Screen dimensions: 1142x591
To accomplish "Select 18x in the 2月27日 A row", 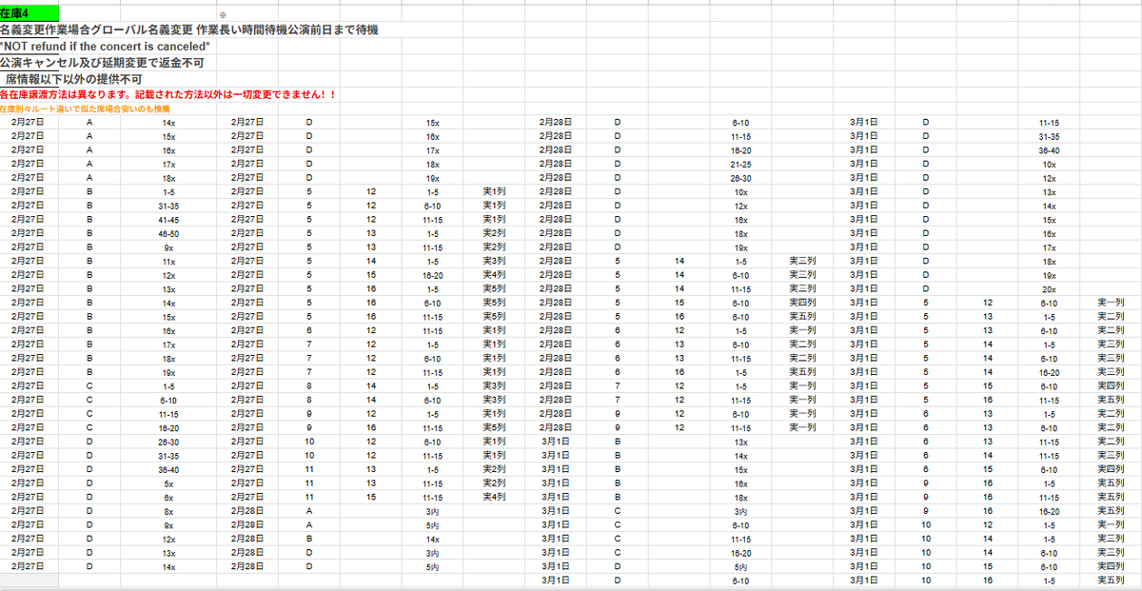I will (x=167, y=178).
